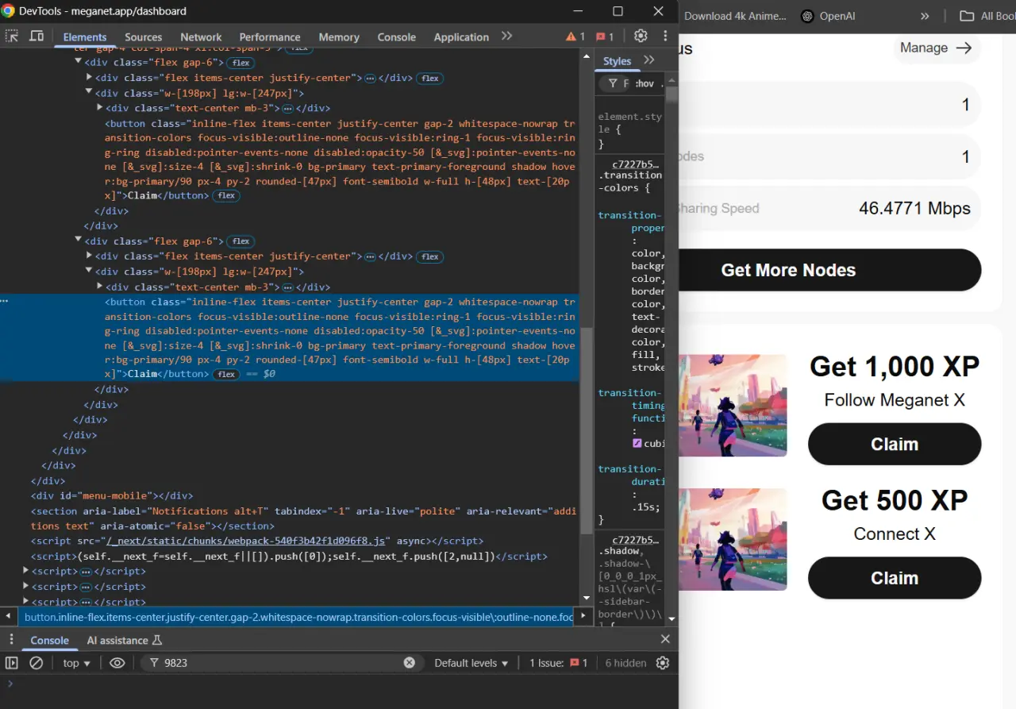Screen dimensions: 1016x709
Task: Show more panes next to the Styles tab
Action: (x=649, y=60)
